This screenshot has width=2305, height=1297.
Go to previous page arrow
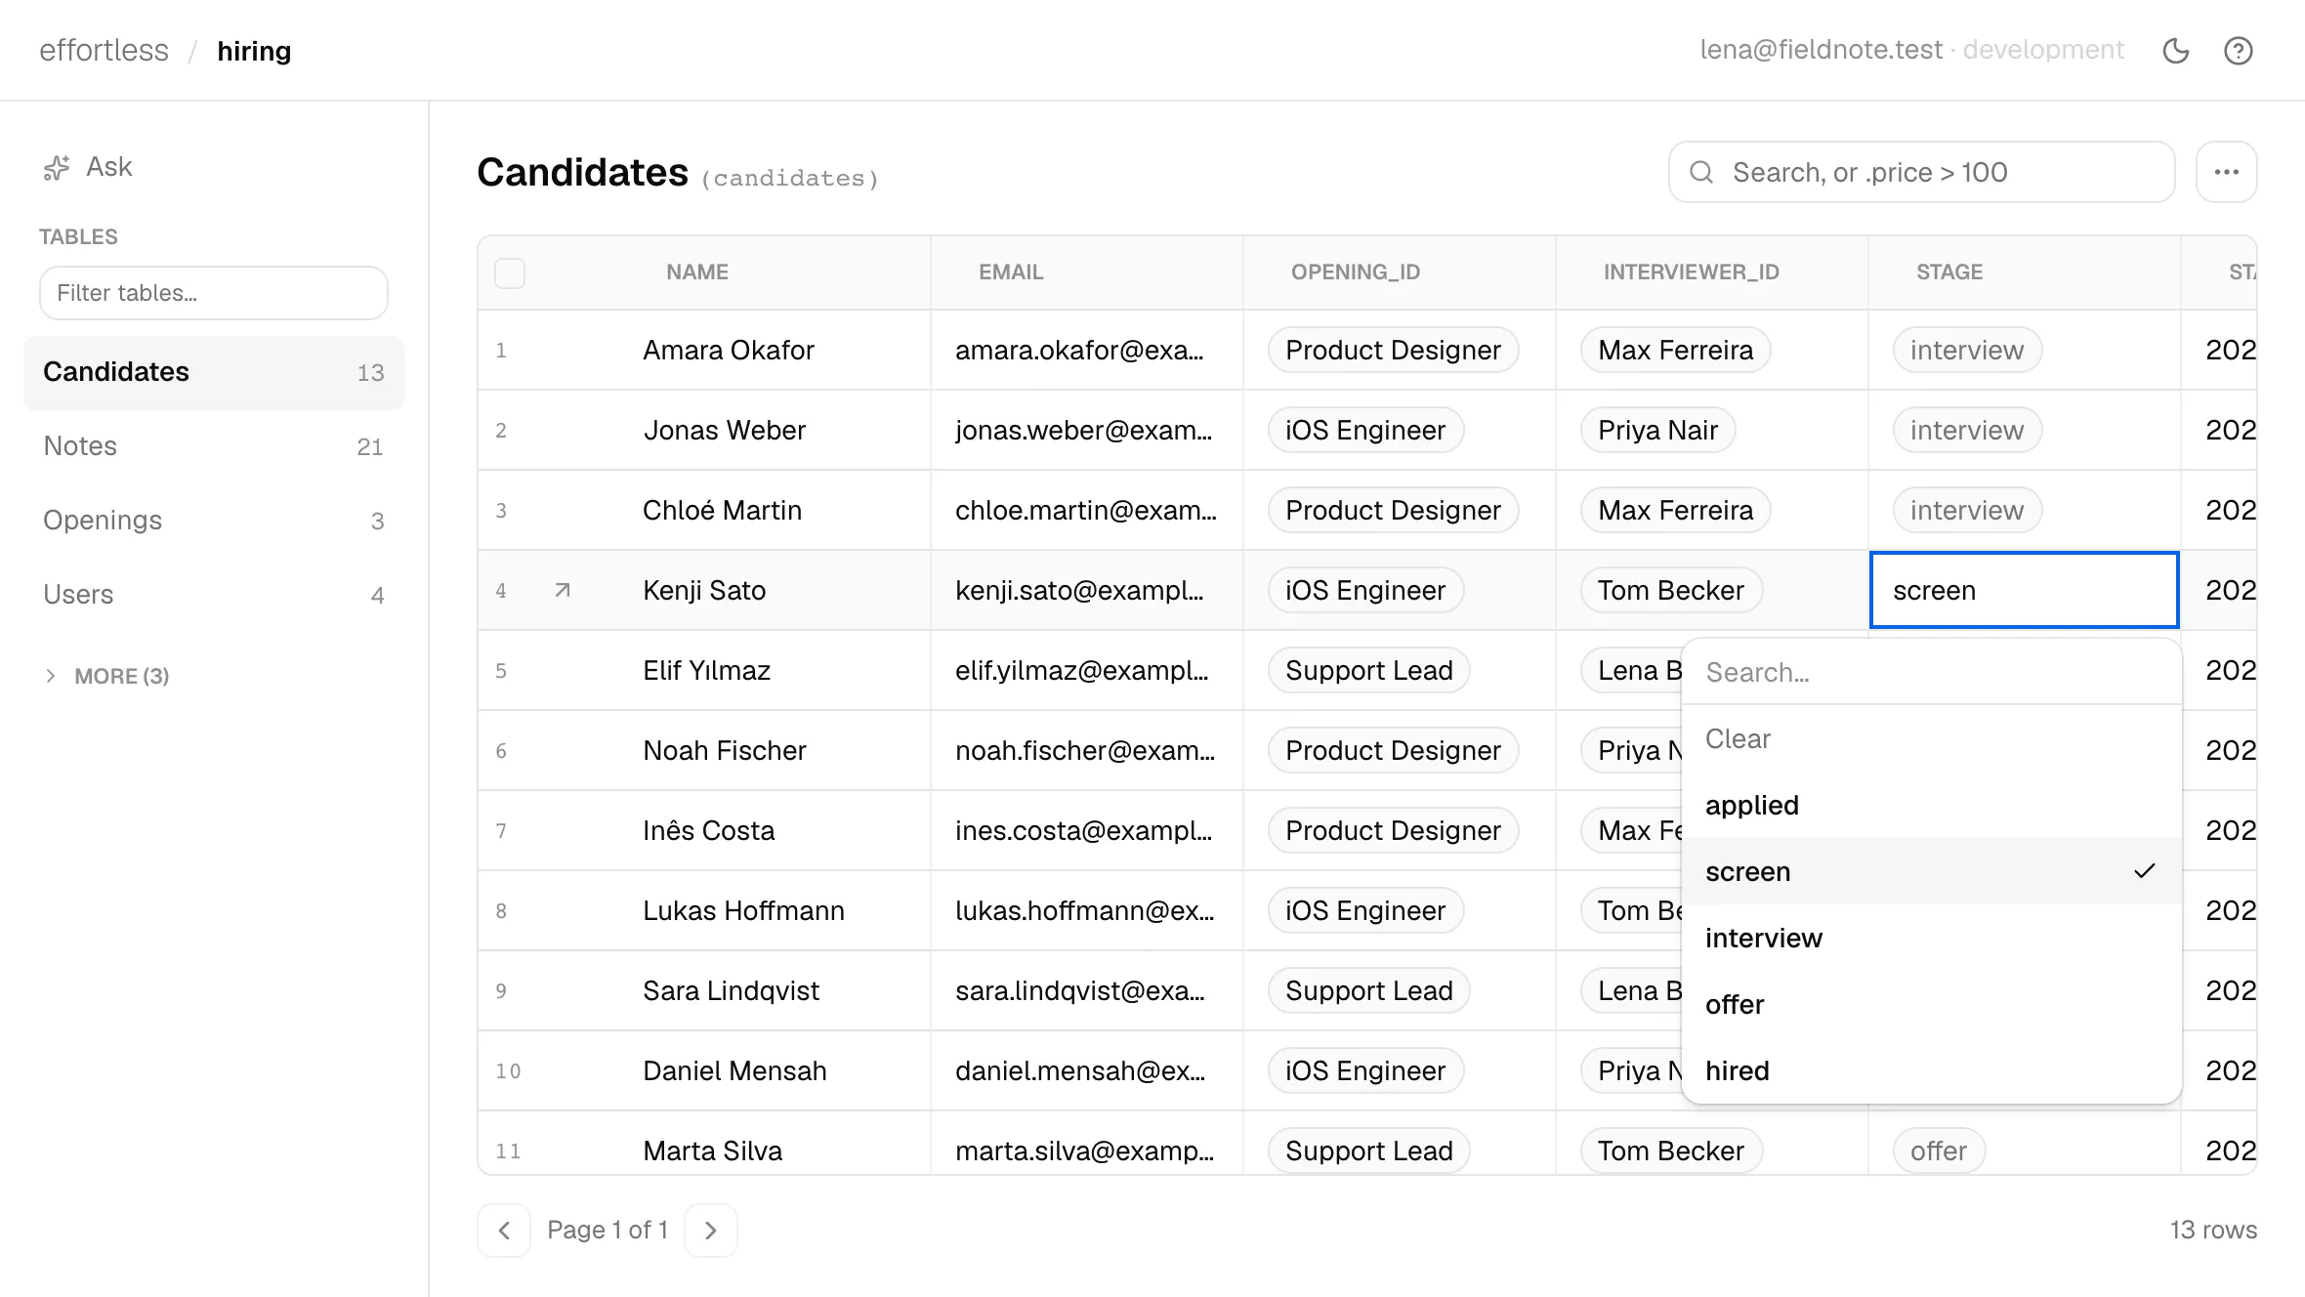click(504, 1230)
